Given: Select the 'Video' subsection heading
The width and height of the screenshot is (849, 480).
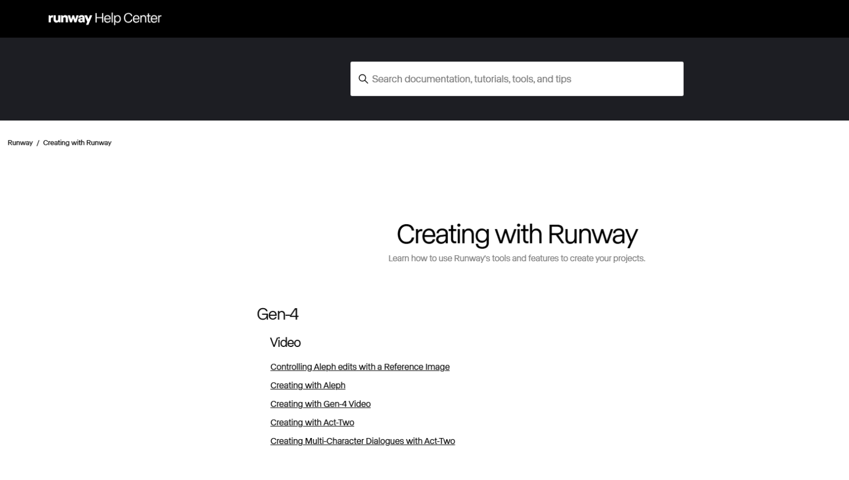Looking at the screenshot, I should click(285, 342).
